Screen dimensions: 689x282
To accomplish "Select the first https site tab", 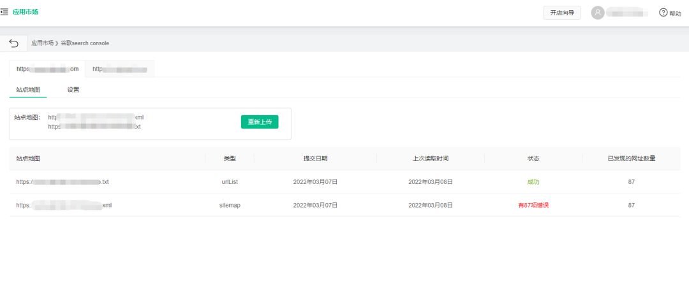I will (47, 69).
